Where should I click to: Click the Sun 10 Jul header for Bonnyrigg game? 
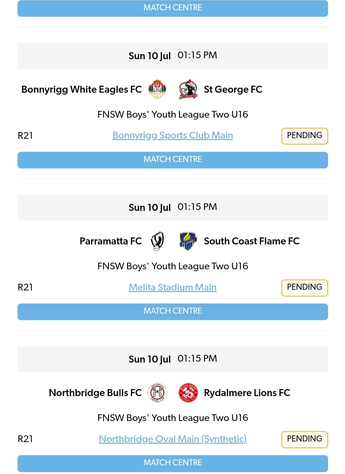[172, 55]
